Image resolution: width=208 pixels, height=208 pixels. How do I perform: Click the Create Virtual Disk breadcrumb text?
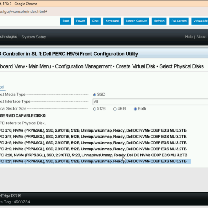[135, 66]
